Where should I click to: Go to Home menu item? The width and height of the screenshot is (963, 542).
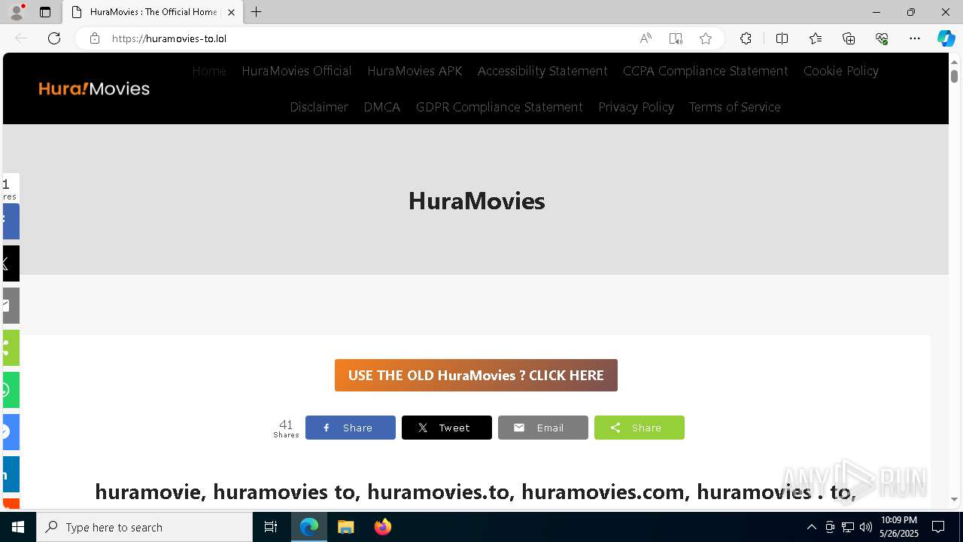point(209,71)
